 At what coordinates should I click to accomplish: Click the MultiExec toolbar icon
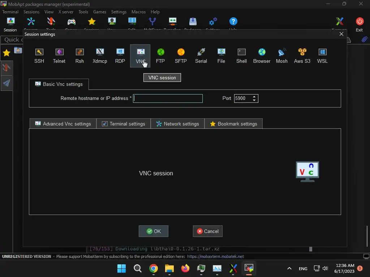(152, 22)
